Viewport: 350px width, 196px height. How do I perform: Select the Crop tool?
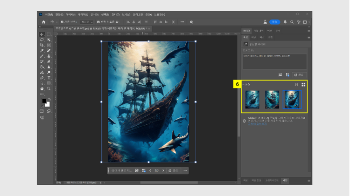tap(42, 45)
